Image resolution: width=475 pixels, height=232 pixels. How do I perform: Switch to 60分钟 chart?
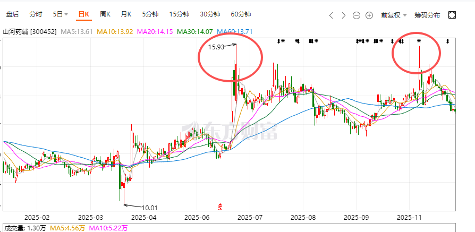tap(241, 14)
